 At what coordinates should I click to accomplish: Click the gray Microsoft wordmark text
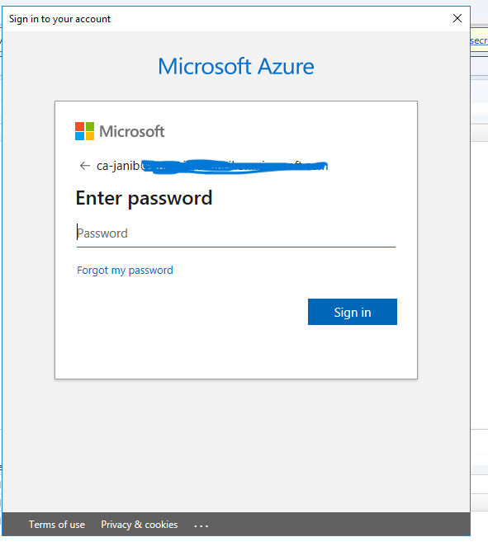[x=132, y=131]
